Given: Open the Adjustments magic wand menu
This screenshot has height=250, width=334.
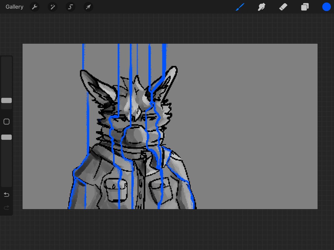Looking at the screenshot, I should coord(52,7).
